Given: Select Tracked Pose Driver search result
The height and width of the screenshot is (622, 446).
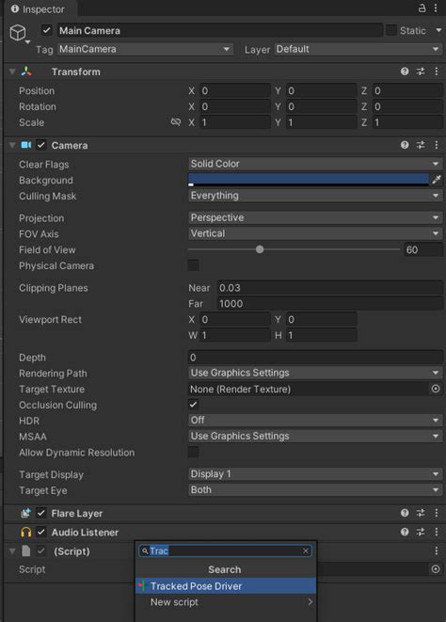Looking at the screenshot, I should pyautogui.click(x=226, y=586).
